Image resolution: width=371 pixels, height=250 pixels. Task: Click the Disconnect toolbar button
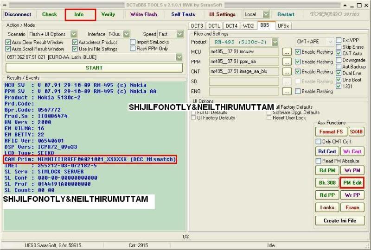(x=18, y=14)
